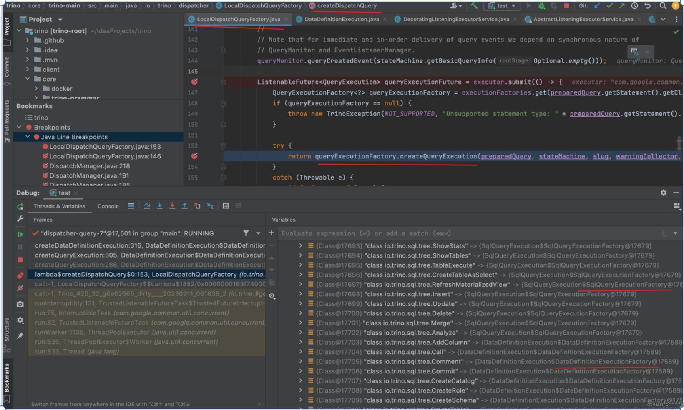Viewport: 684px width, 410px height.
Task: Open the Structure tool window button
Action: [x=7, y=335]
